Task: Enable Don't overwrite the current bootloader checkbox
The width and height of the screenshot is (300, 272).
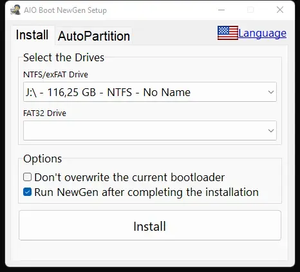Action: (28, 177)
